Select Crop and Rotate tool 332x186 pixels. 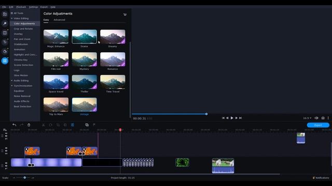point(23,29)
